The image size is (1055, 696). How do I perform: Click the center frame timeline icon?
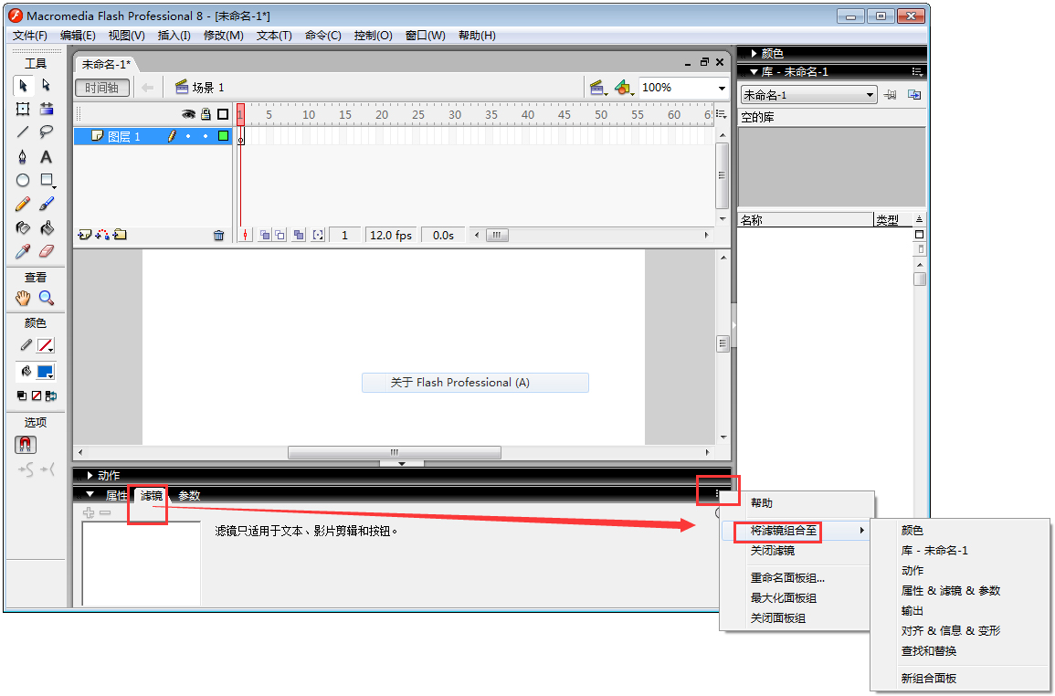pyautogui.click(x=246, y=235)
